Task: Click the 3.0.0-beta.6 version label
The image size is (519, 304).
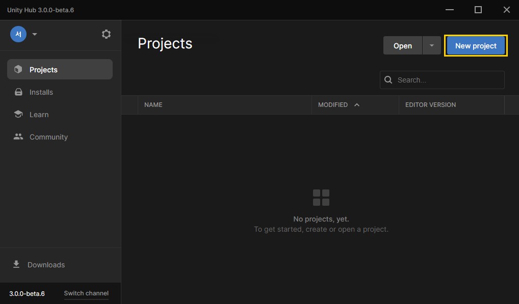Action: coord(27,293)
